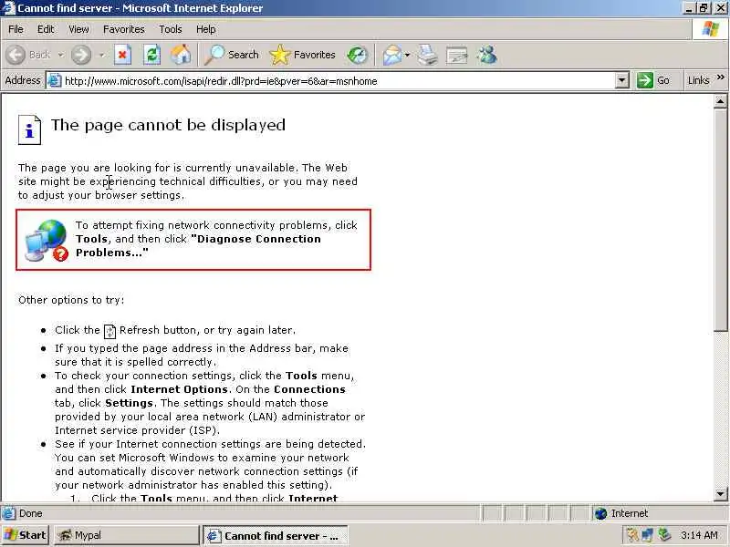Expand the Links toolbar chevron
This screenshot has width=730, height=547.
pos(721,77)
